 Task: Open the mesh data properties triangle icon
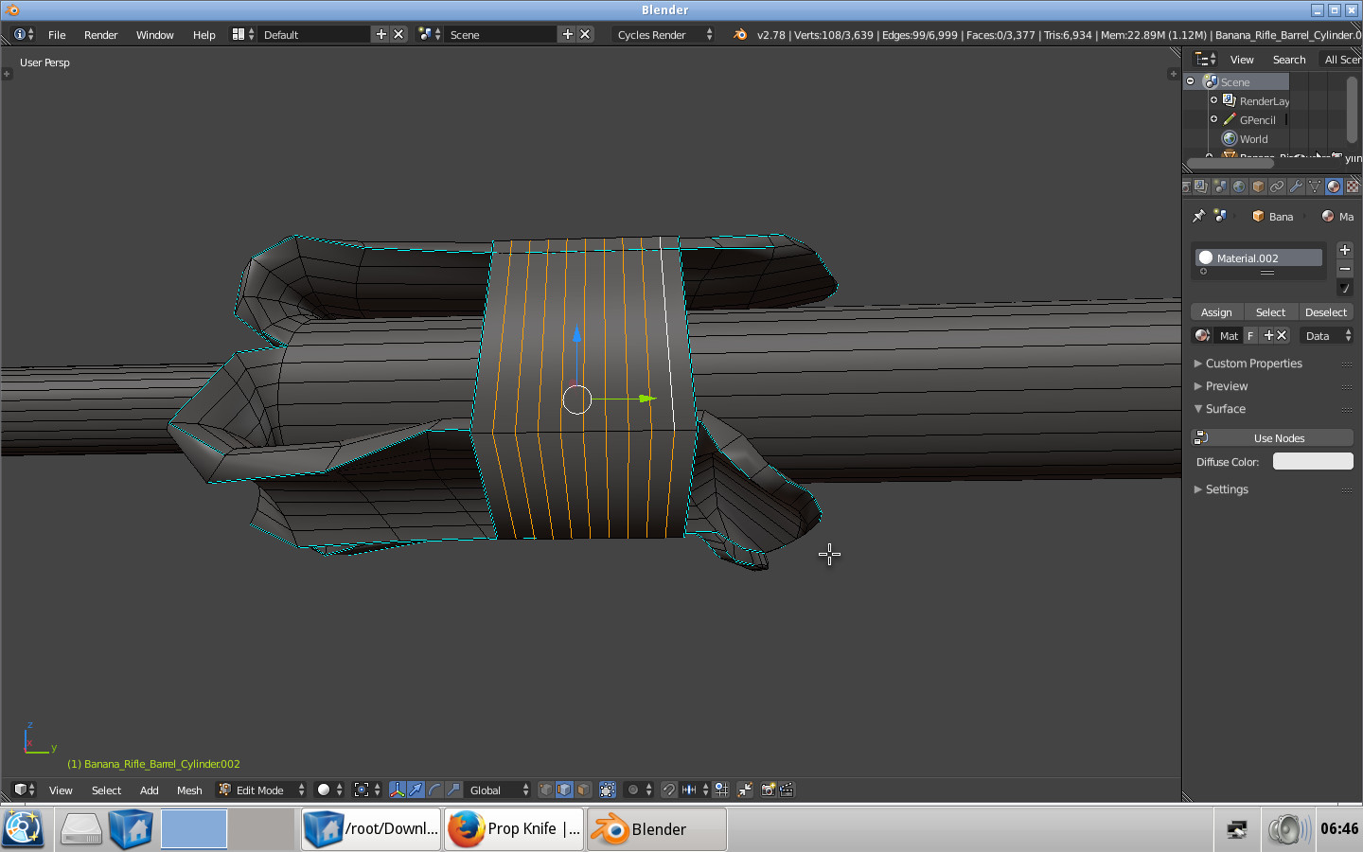(x=1314, y=186)
